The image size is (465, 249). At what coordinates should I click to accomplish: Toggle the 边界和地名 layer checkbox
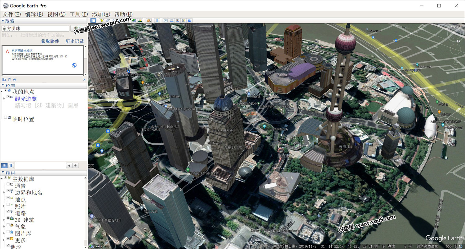[x=8, y=191]
